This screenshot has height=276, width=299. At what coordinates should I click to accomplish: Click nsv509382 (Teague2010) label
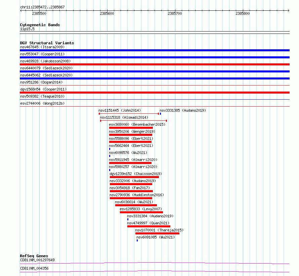click(x=42, y=96)
